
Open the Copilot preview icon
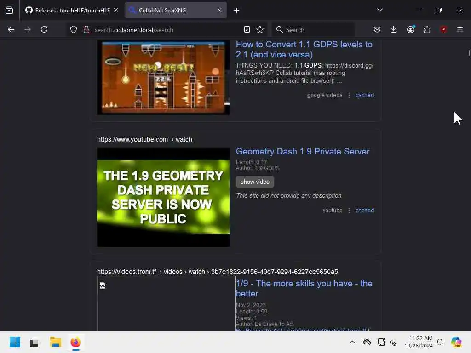456,342
